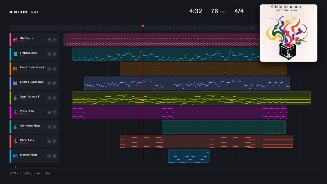The height and width of the screenshot is (184, 327).
Task: Click the 76 BPM tempo display
Action: [218, 11]
